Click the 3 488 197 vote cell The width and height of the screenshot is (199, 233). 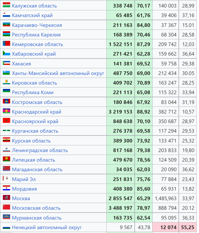121,208
